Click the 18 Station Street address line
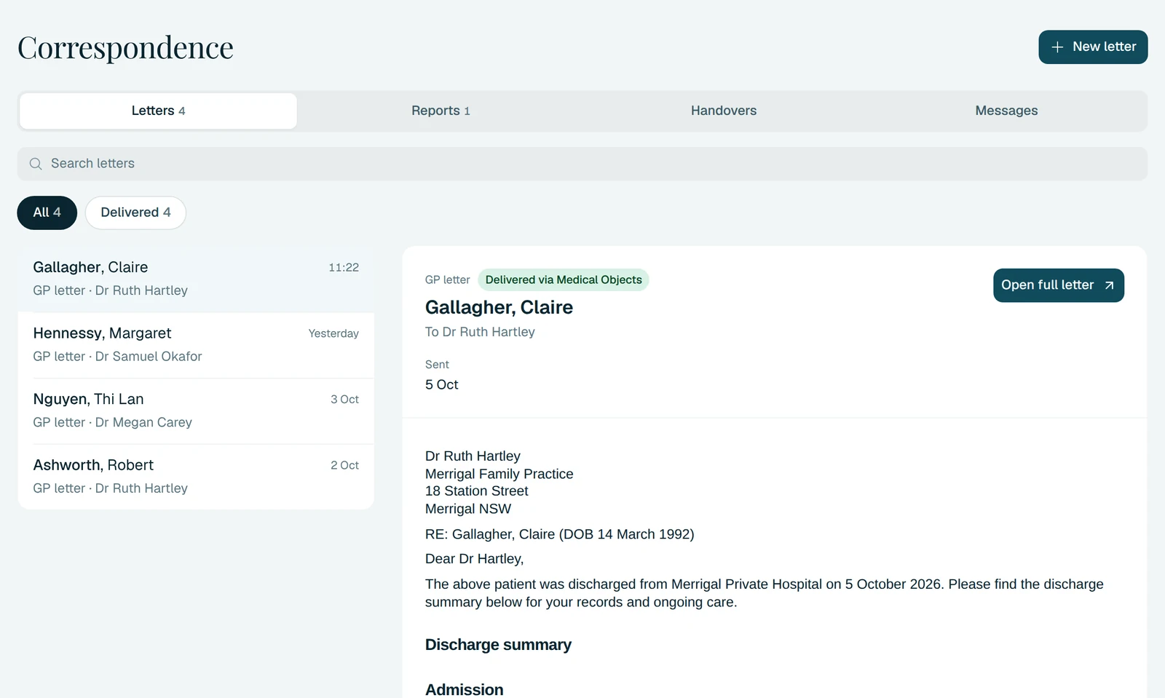This screenshot has width=1165, height=698. 477,491
